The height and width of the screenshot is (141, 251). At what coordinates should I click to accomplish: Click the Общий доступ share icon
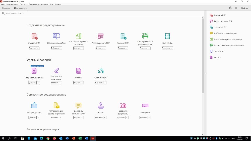coord(34,105)
